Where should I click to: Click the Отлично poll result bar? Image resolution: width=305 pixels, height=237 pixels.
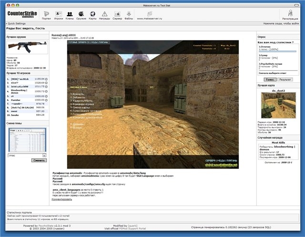pos(277,51)
